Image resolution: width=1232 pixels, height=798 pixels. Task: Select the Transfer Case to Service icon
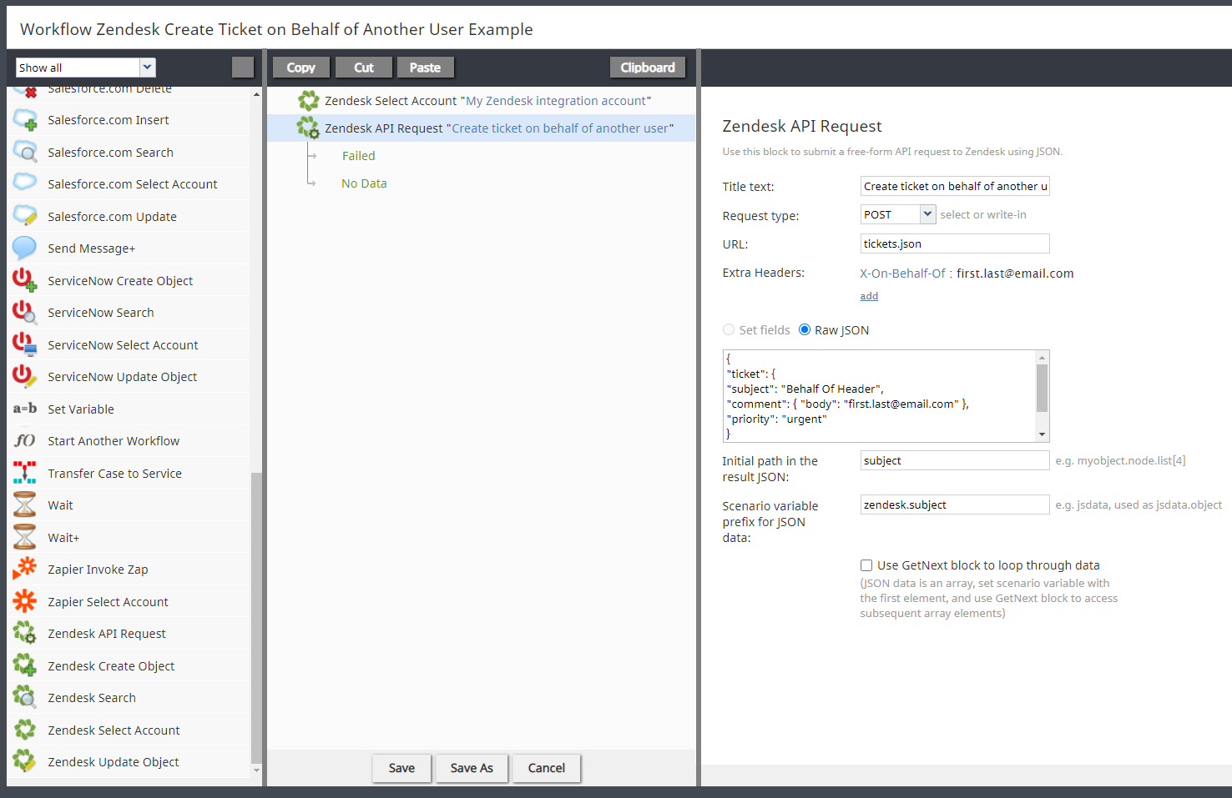pos(25,473)
